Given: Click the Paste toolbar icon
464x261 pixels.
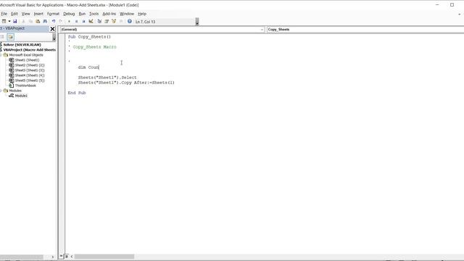Looking at the screenshot, I should tap(38, 21).
